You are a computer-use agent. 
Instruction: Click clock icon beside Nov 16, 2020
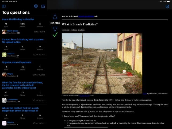coord(34,75)
